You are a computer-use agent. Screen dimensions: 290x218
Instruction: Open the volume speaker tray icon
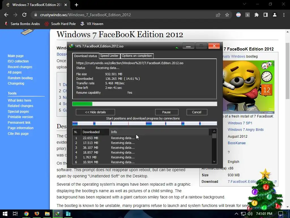click(250, 214)
